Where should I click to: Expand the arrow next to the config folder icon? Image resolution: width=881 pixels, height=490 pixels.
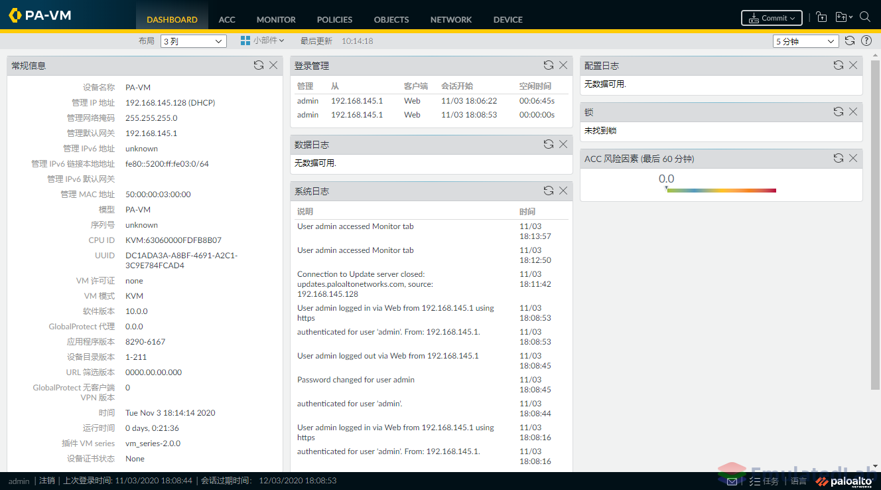[x=850, y=18]
